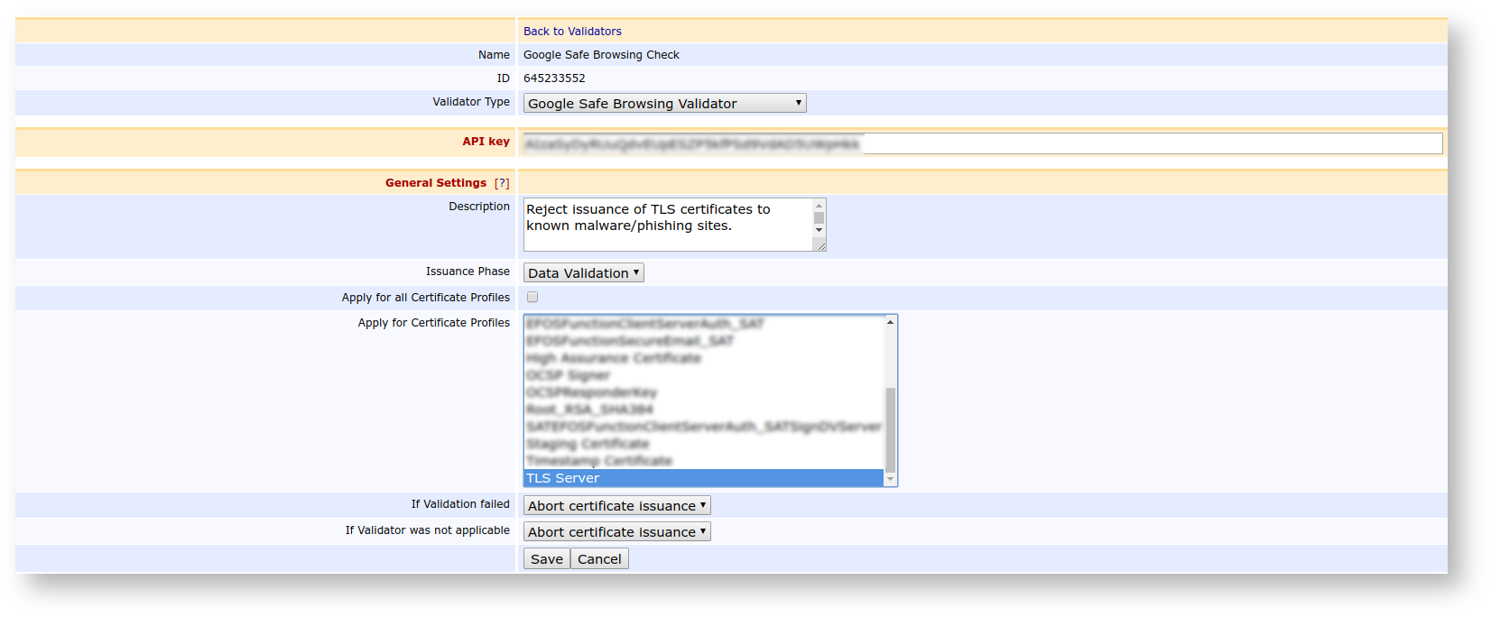Click into the API key input field
1491x617 pixels.
tap(983, 143)
